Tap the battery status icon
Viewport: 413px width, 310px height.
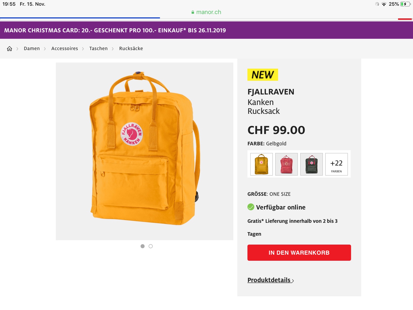(x=405, y=4)
